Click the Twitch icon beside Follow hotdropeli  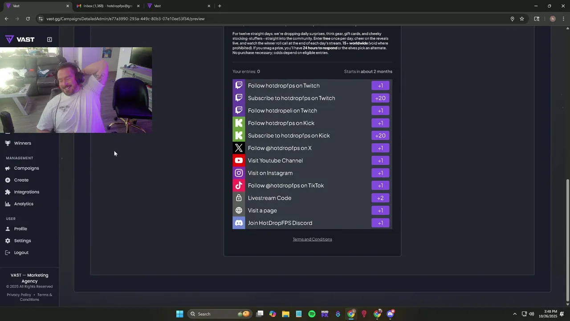(239, 111)
